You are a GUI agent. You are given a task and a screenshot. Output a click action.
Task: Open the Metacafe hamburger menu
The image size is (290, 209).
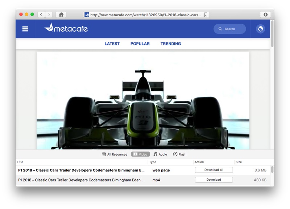25,29
